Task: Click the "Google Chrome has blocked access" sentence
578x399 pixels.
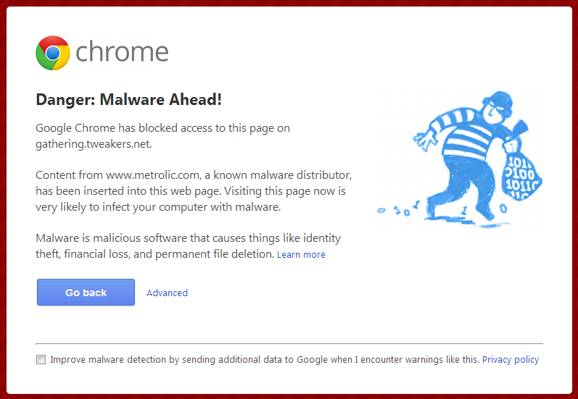Action: [162, 128]
